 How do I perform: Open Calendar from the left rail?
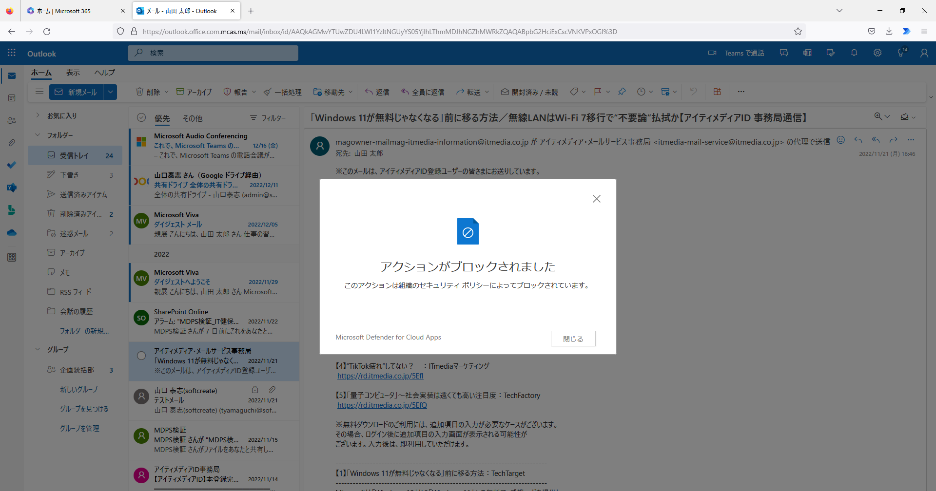[12, 98]
